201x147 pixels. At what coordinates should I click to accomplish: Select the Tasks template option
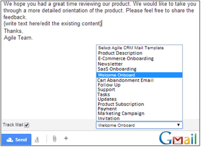104,94
